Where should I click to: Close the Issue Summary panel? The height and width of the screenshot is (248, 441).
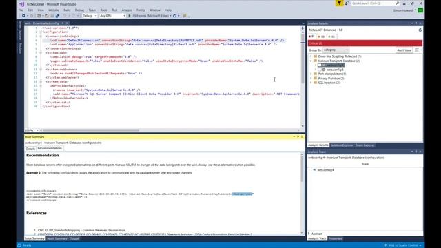(302, 136)
